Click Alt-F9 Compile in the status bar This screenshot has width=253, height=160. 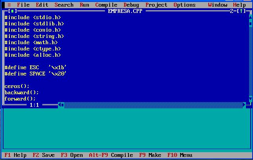[x=111, y=155]
